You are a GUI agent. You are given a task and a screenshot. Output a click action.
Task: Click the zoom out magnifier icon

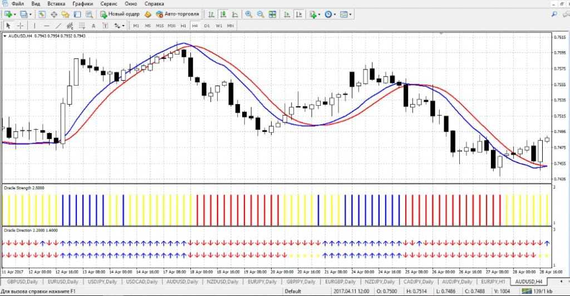coord(261,14)
